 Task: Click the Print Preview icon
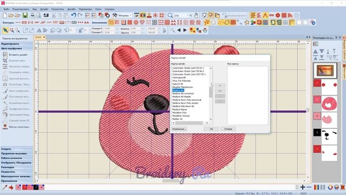coord(38,15)
